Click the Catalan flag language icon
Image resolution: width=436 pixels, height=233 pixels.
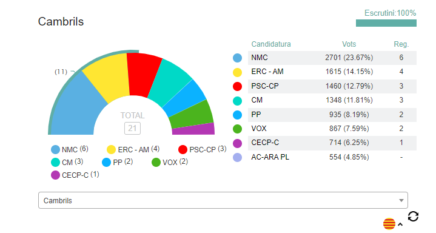pos(389,224)
